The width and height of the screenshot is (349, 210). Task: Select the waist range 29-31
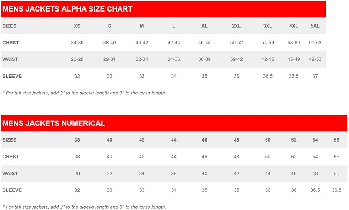pos(109,59)
